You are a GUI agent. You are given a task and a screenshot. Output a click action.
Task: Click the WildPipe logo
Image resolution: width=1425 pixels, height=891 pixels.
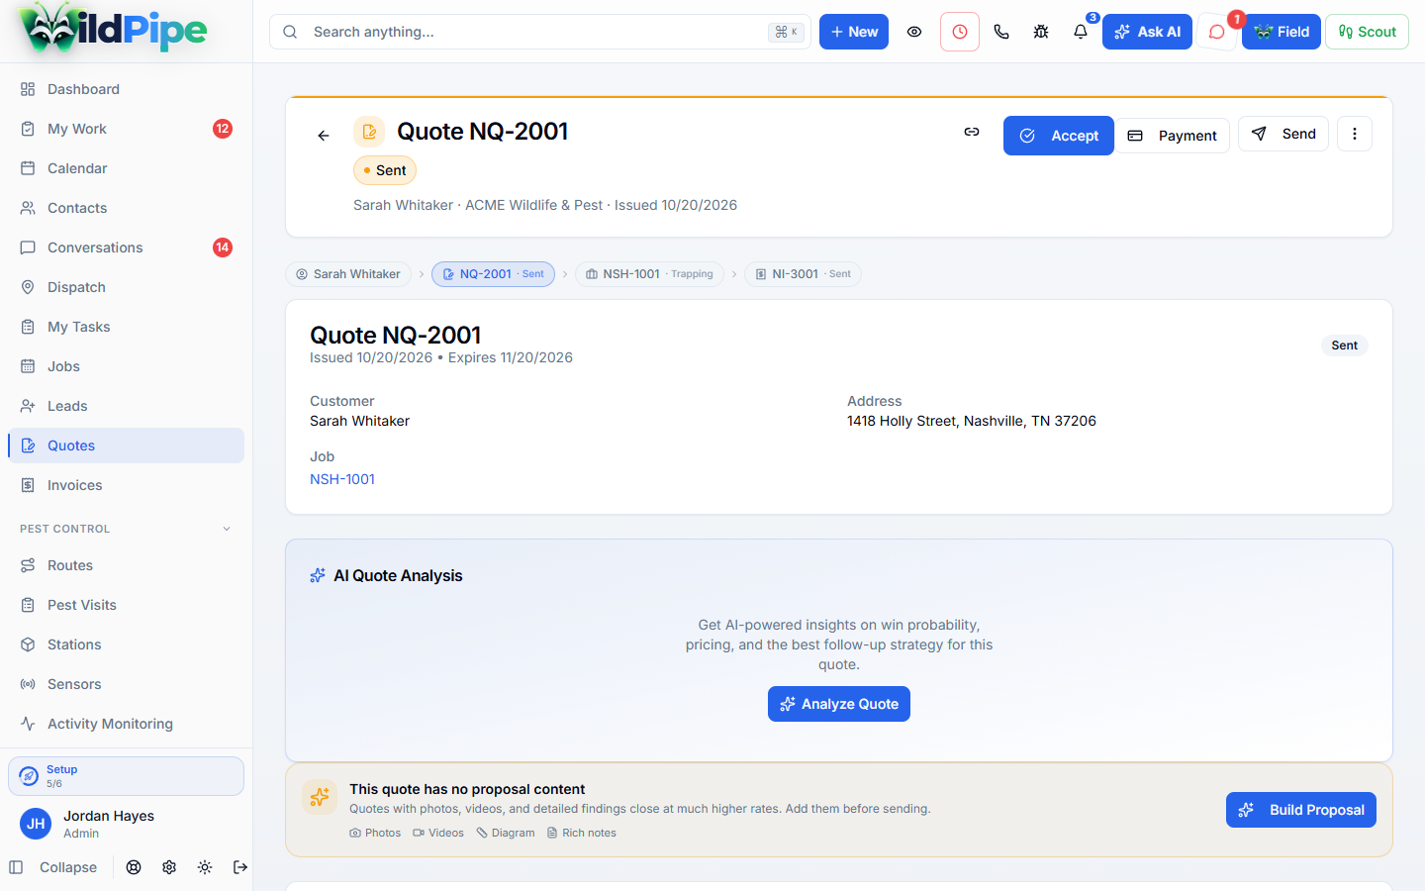[x=113, y=29]
